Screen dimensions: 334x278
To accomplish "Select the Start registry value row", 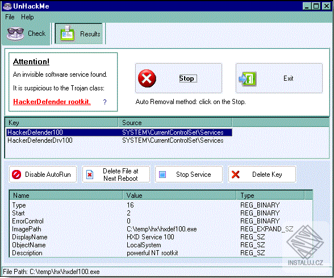I will [x=161, y=213].
